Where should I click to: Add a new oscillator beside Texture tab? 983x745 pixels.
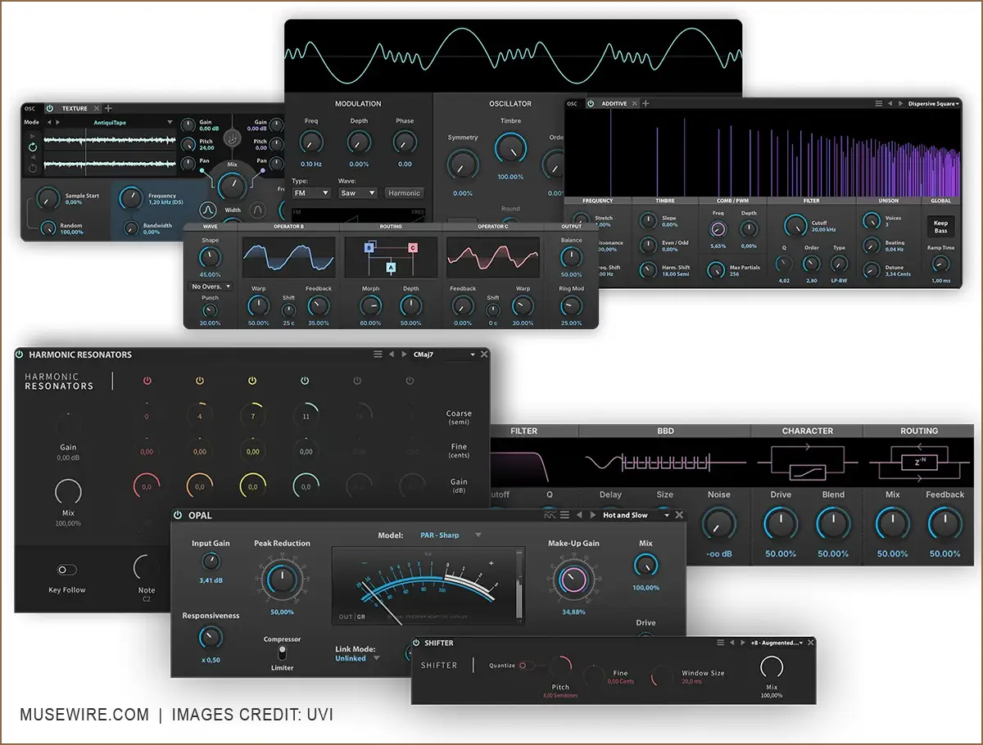[108, 108]
